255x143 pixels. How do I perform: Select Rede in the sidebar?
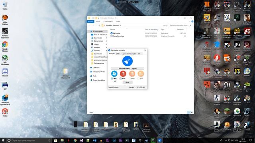(94, 76)
